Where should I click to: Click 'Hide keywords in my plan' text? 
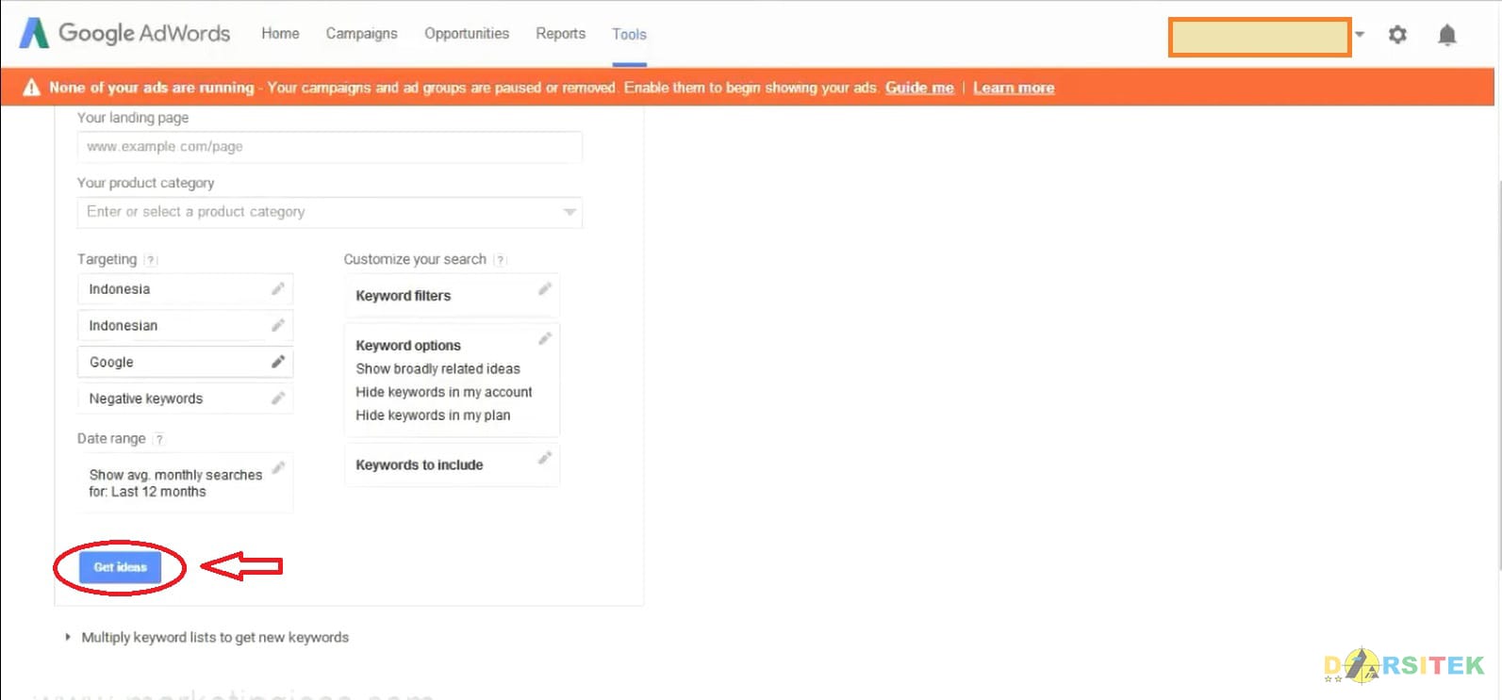pyautogui.click(x=433, y=415)
